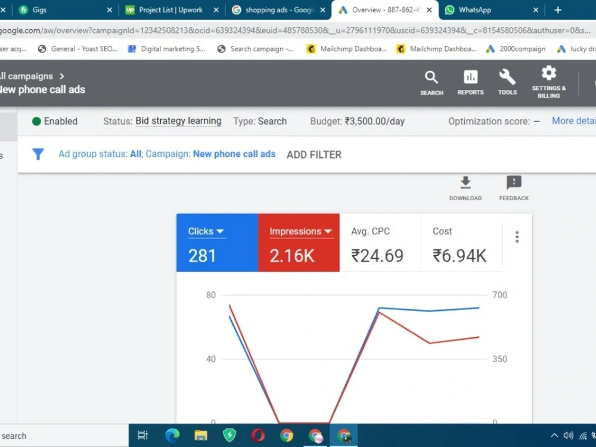This screenshot has height=447, width=596.
Task: Open Tools wrench icon
Action: coord(507,82)
